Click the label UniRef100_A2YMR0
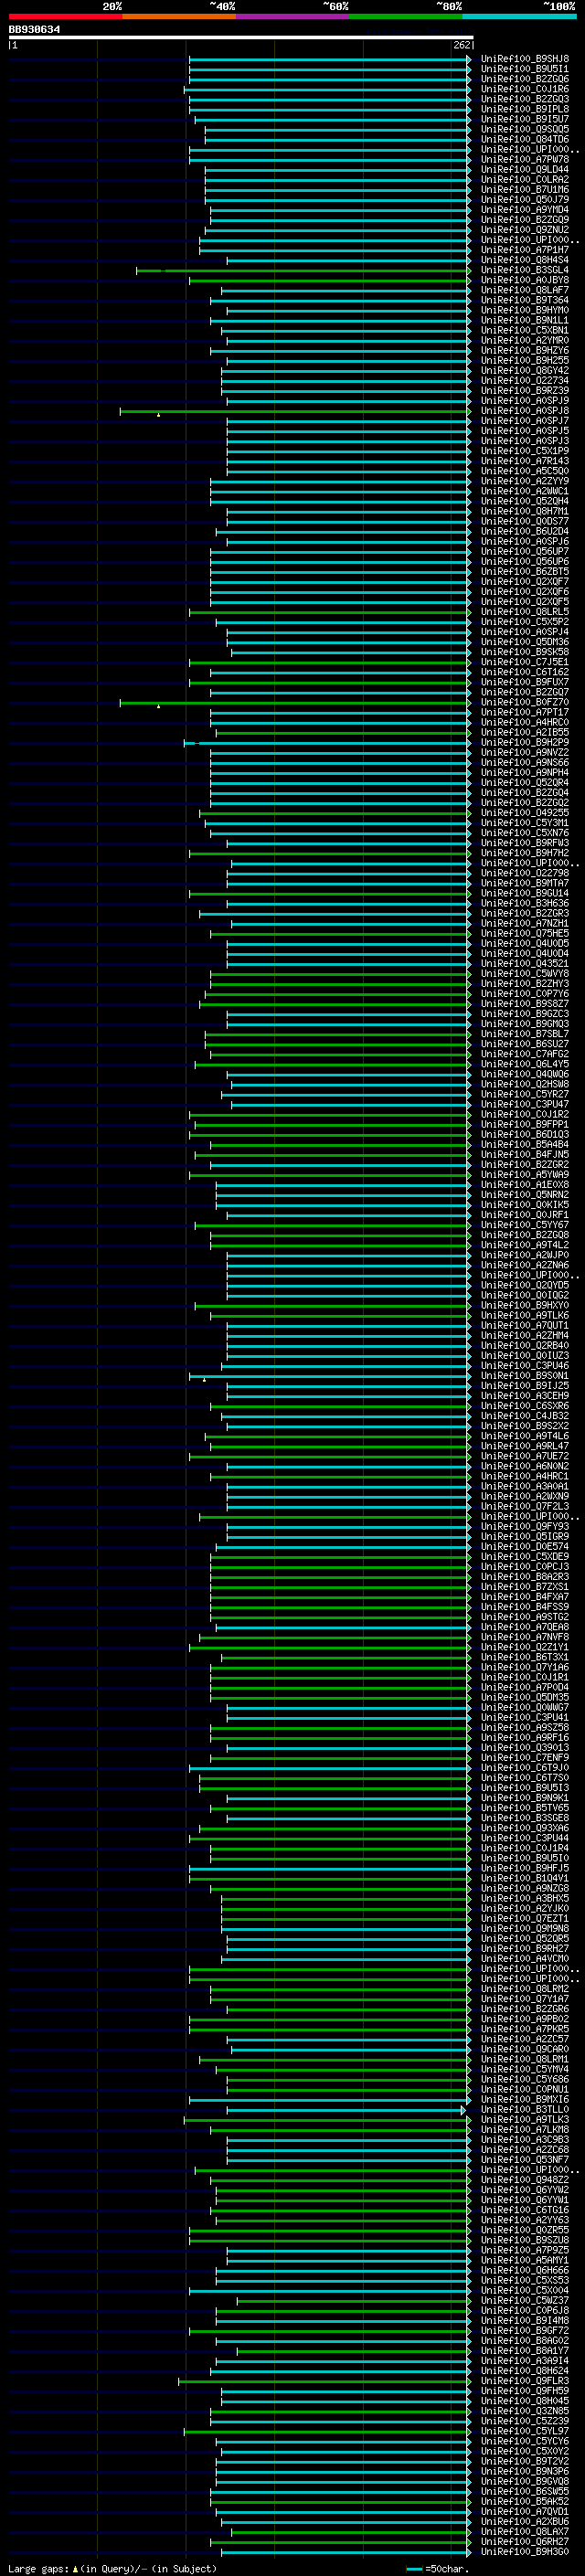This screenshot has height=2576, width=585. point(525,340)
